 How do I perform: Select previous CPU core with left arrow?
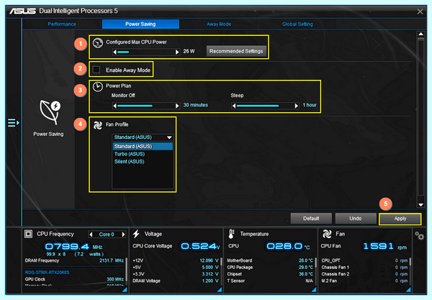click(91, 235)
